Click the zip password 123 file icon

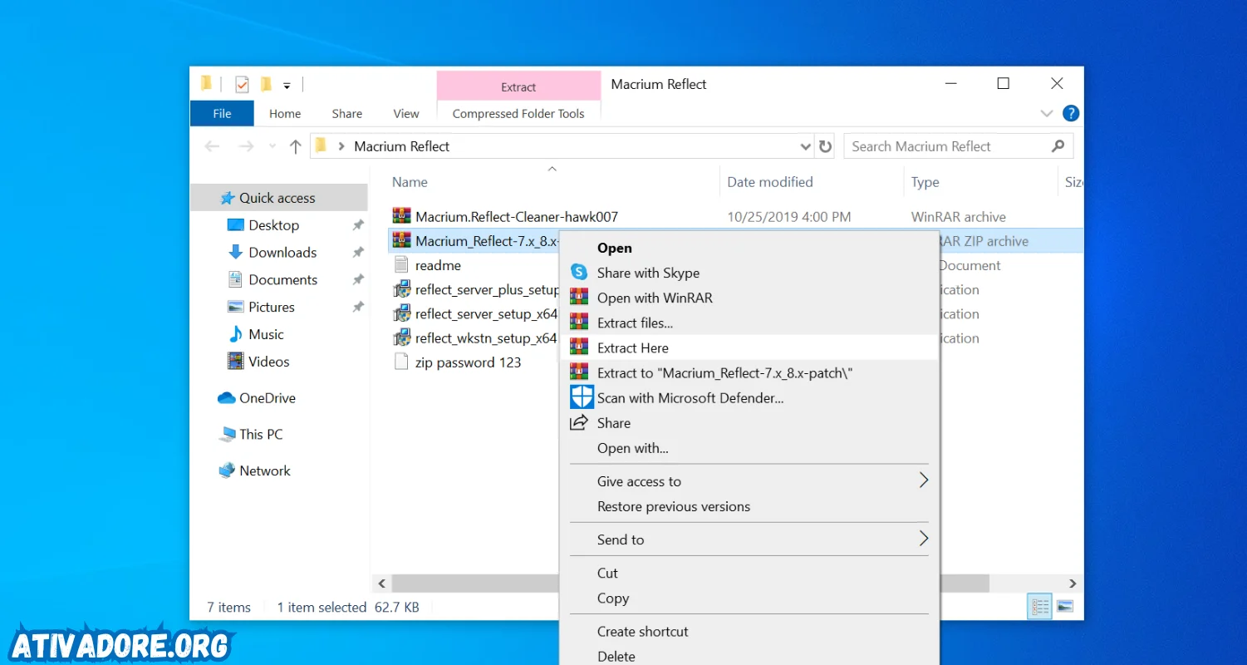coord(401,362)
